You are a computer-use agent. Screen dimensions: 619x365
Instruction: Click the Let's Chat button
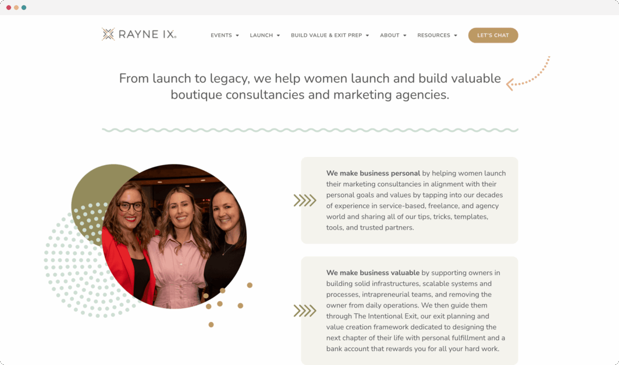click(493, 35)
